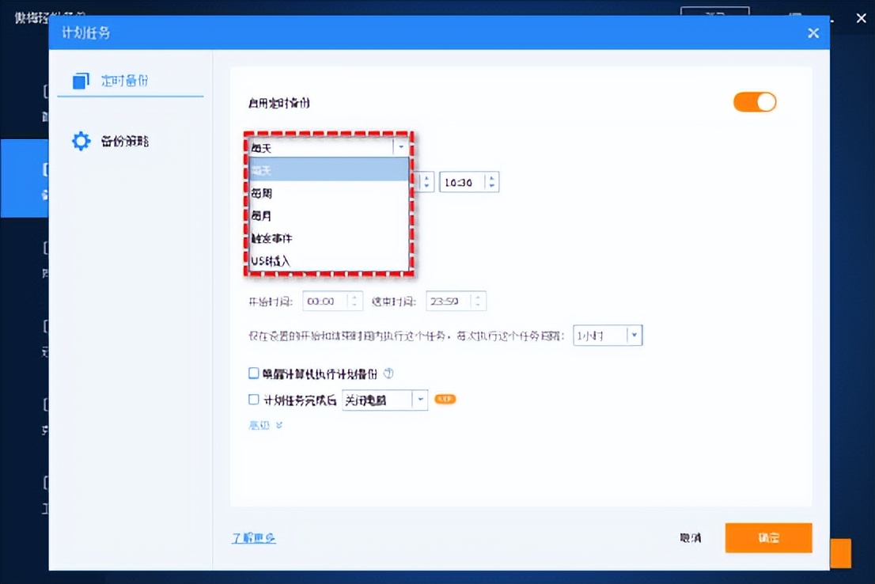The image size is (875, 584).
Task: Click the 了解更多 link
Action: pyautogui.click(x=253, y=537)
